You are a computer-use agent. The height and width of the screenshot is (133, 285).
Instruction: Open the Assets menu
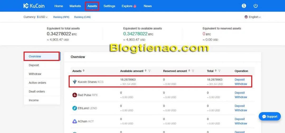92,6
